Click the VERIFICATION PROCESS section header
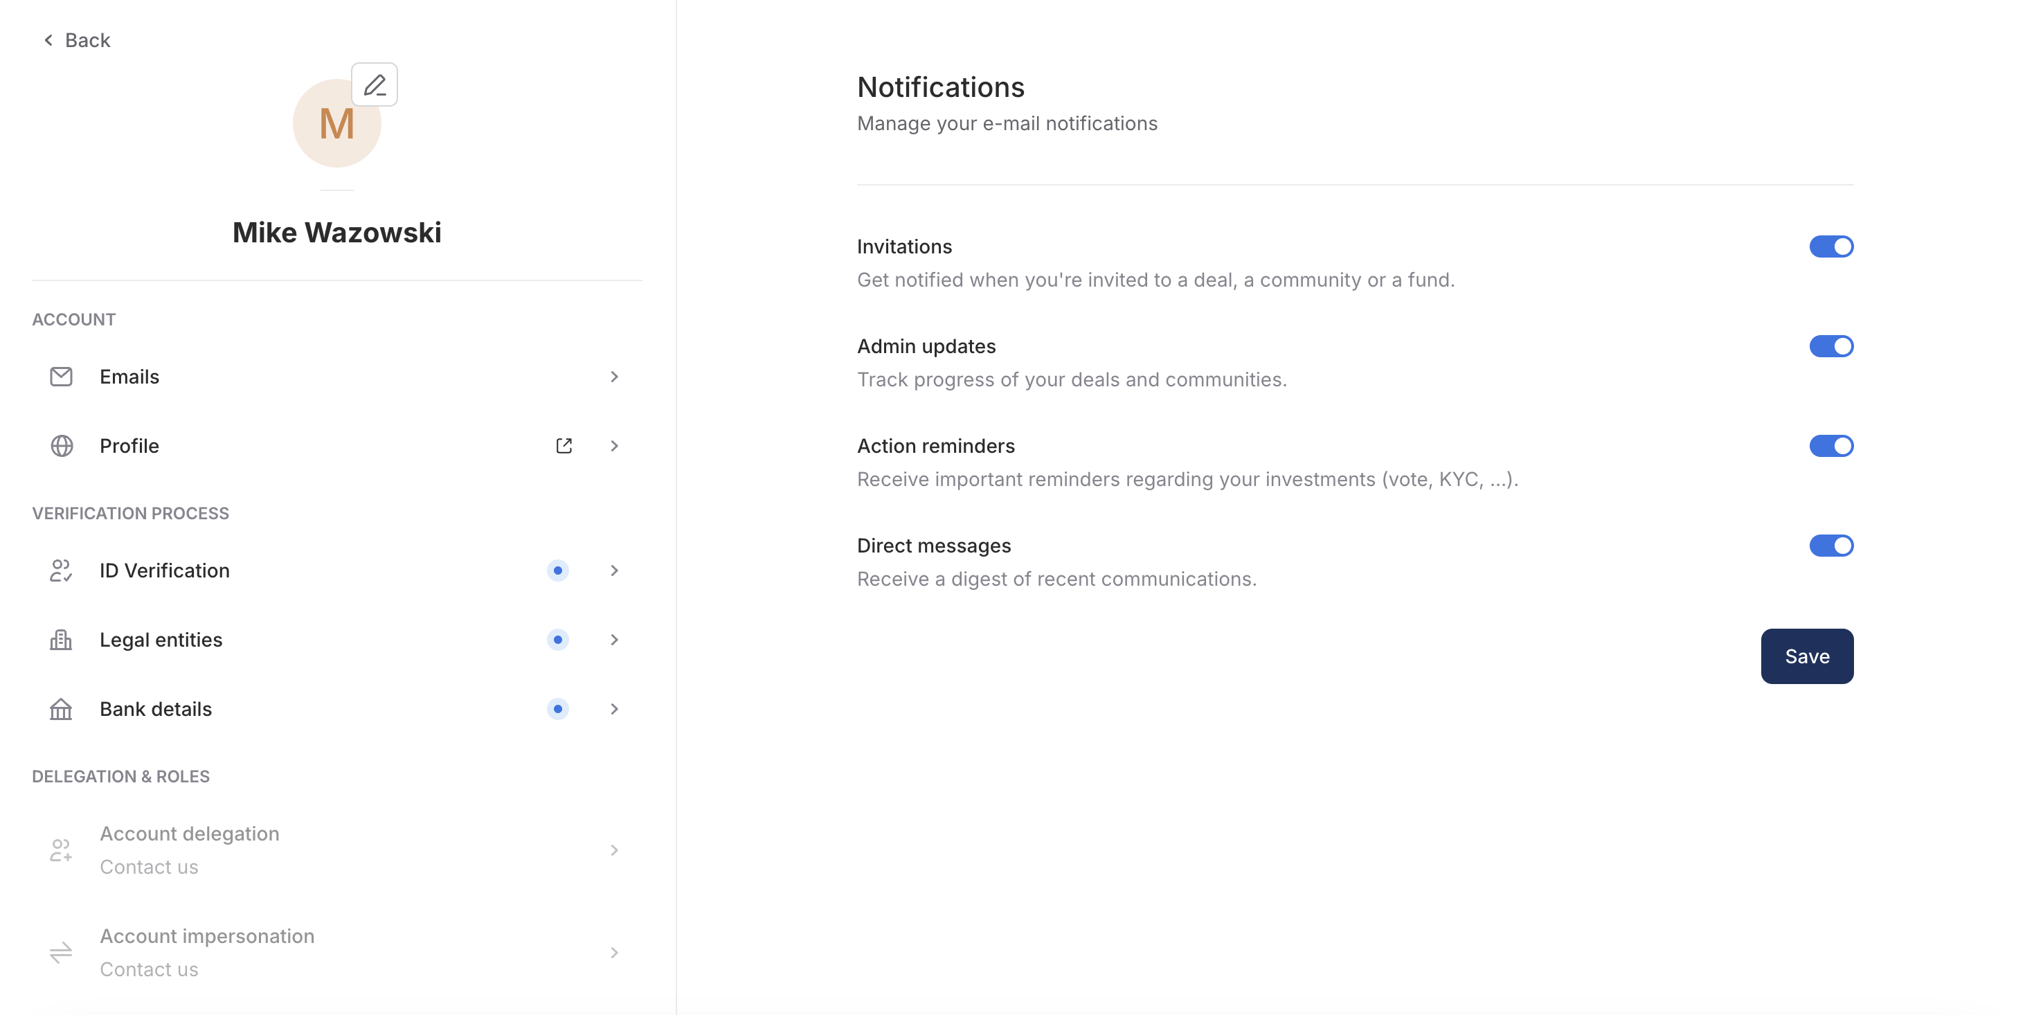 point(130,514)
